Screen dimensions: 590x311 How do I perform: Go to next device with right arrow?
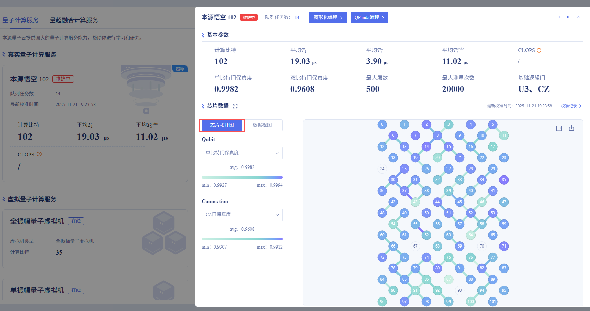coord(568,17)
